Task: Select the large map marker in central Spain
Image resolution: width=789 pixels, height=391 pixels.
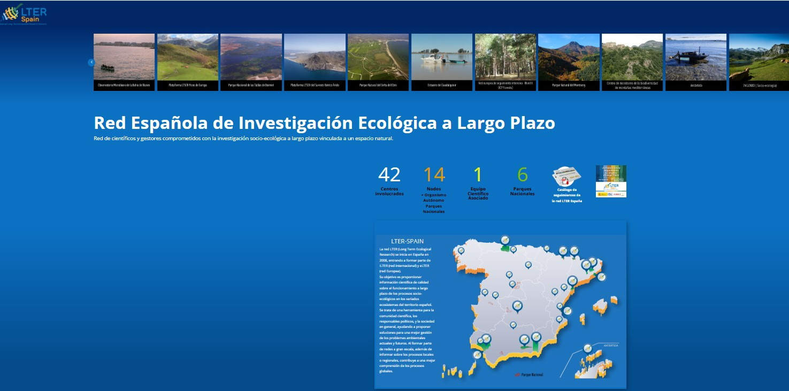Action: 517,306
